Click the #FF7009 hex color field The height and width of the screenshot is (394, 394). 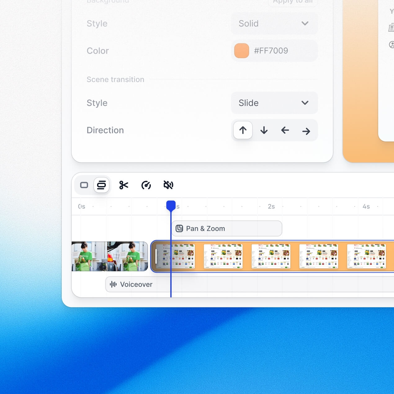tap(275, 51)
